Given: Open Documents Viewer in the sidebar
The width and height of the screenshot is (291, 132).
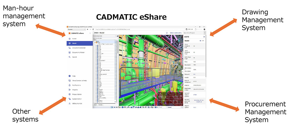Looking at the screenshot, I should (80, 52).
